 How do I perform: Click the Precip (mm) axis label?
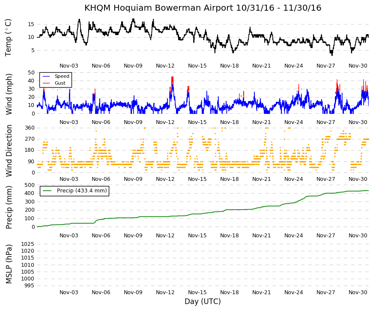[8, 207]
